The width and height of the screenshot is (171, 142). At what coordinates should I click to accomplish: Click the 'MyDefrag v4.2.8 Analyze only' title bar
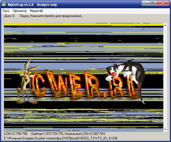(32, 5)
